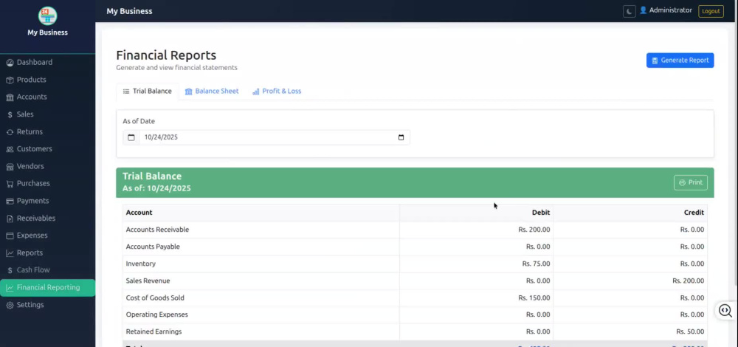Print the Trial Balance

click(x=691, y=182)
